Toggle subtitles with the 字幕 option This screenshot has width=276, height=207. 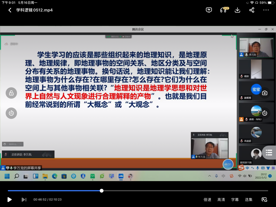point(235,200)
